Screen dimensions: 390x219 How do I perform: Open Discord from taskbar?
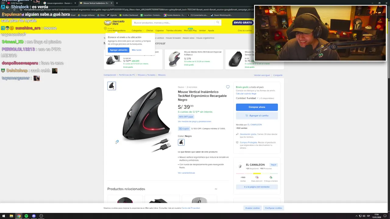34,216
